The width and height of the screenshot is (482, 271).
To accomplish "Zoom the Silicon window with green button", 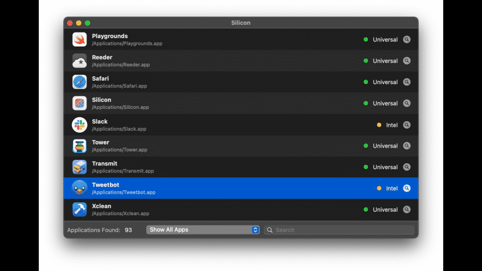I will [x=88, y=23].
